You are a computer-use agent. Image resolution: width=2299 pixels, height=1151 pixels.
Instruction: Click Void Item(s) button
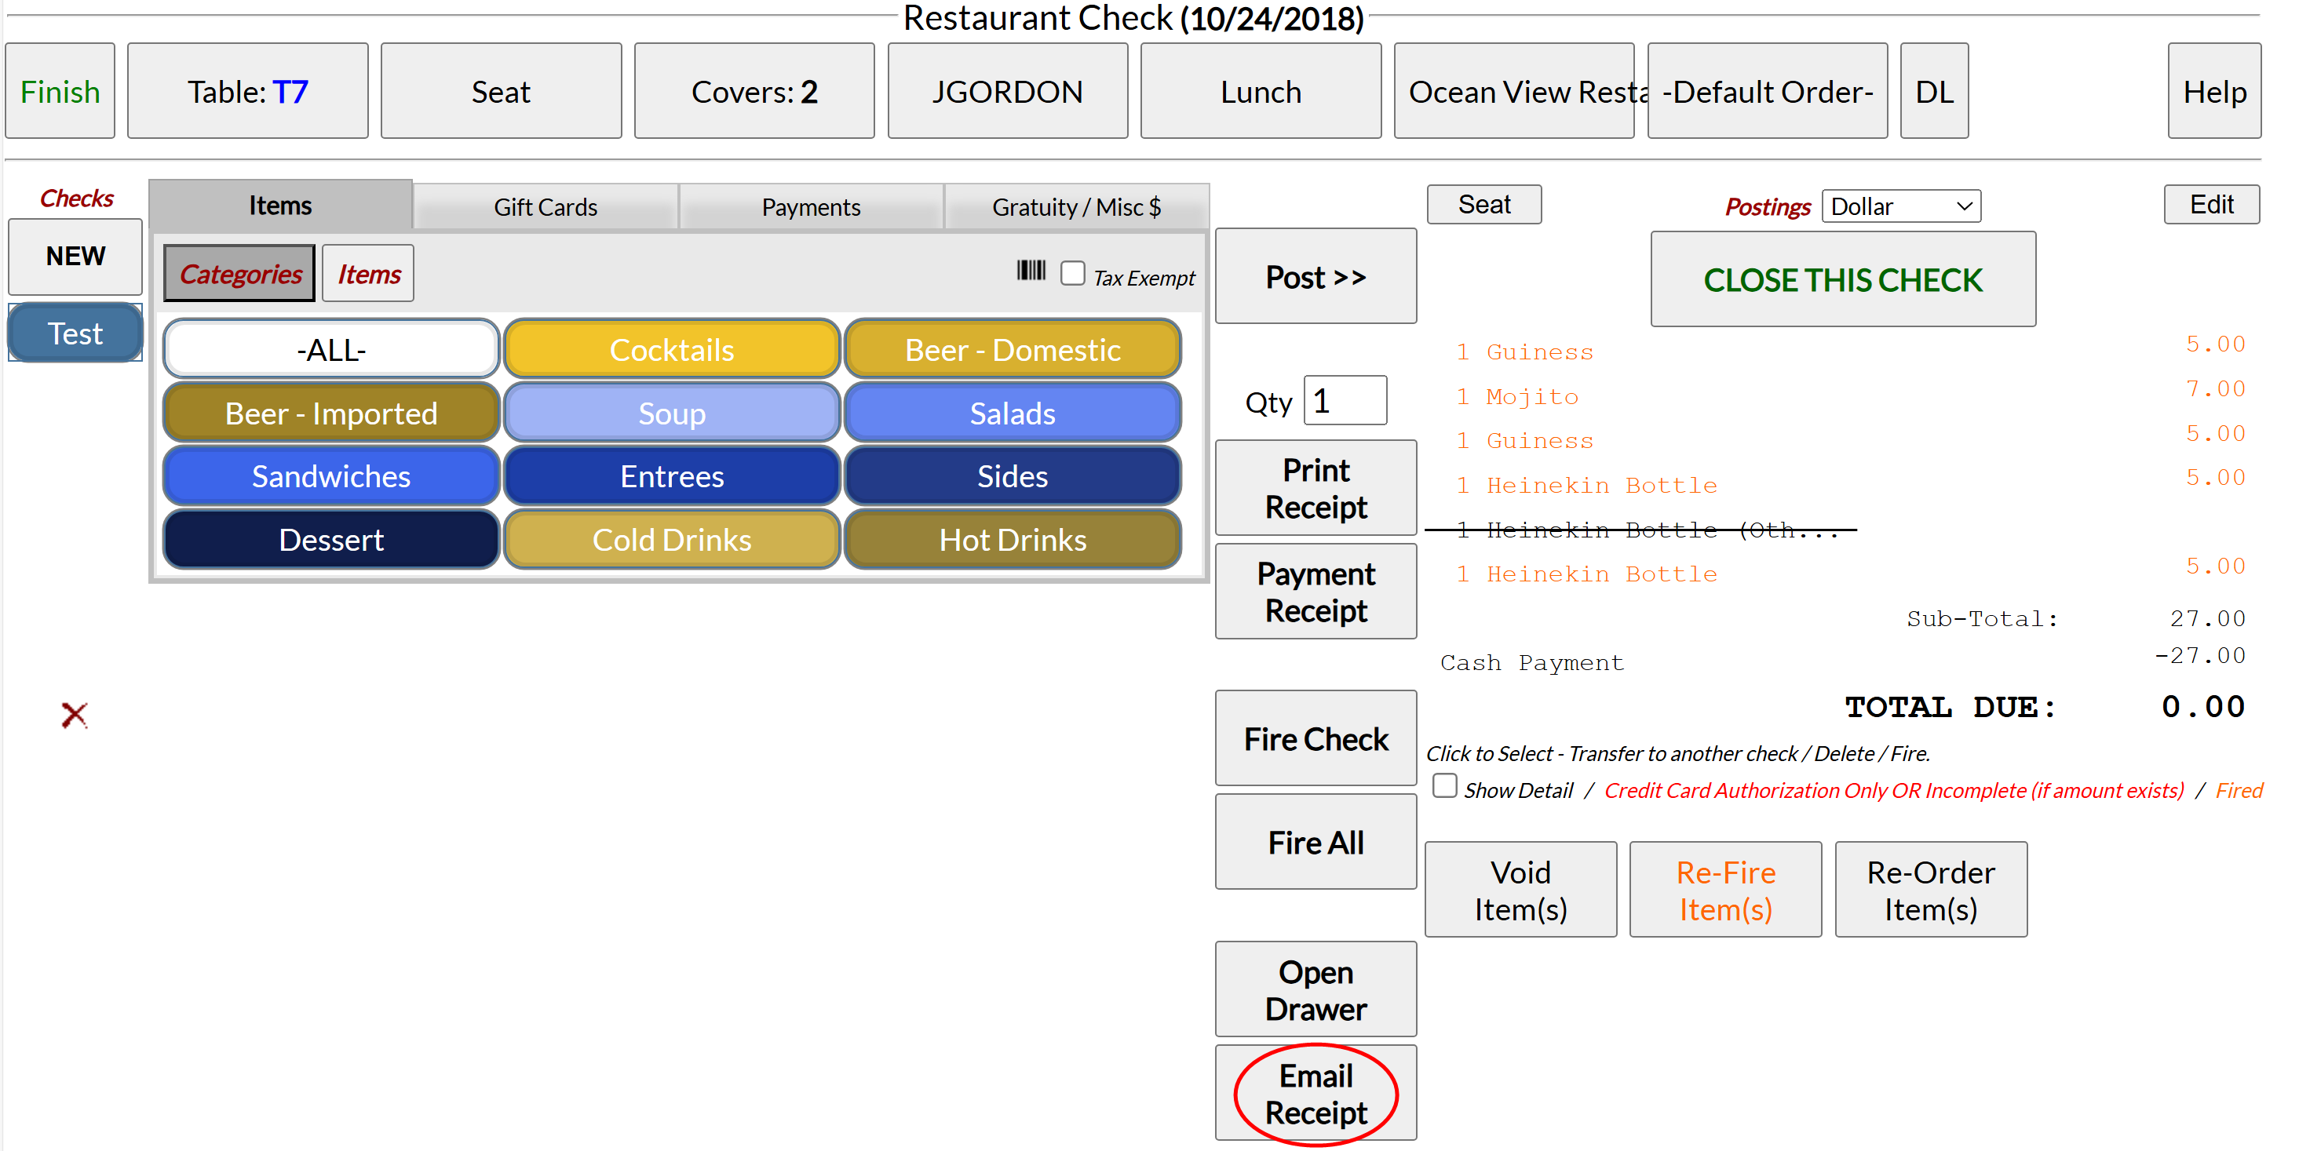click(x=1520, y=890)
